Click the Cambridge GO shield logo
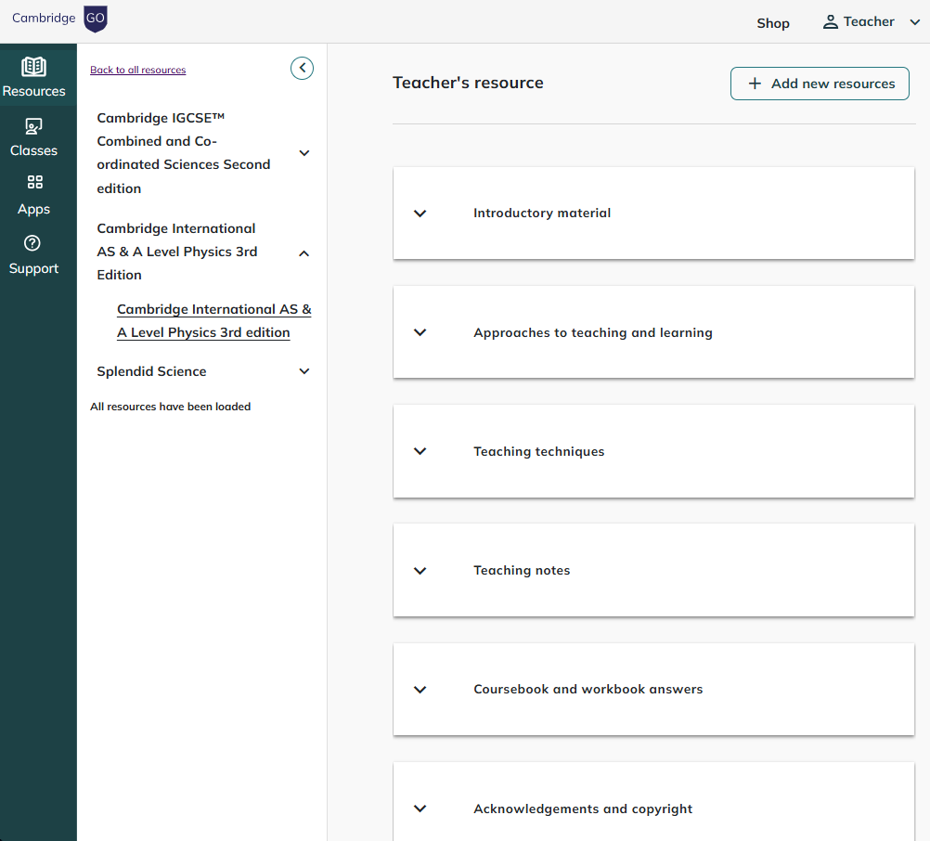Screen dimensions: 930x841 click(96, 19)
